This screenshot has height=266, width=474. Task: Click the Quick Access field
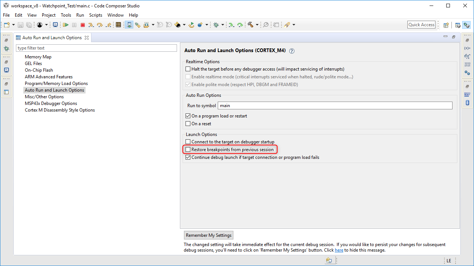421,25
